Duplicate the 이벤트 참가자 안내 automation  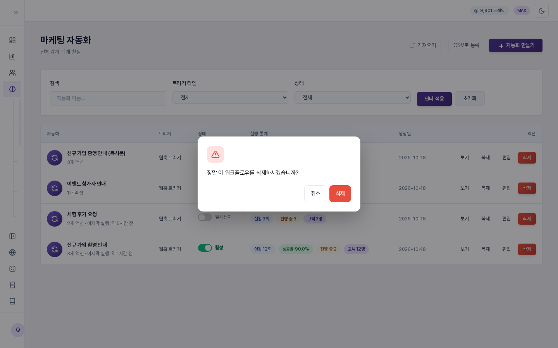486,188
